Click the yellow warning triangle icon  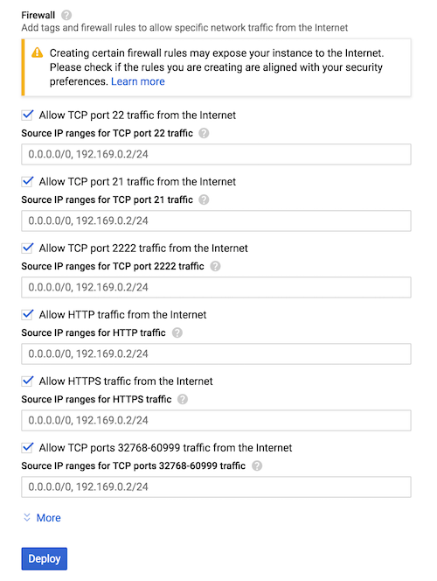coord(37,52)
